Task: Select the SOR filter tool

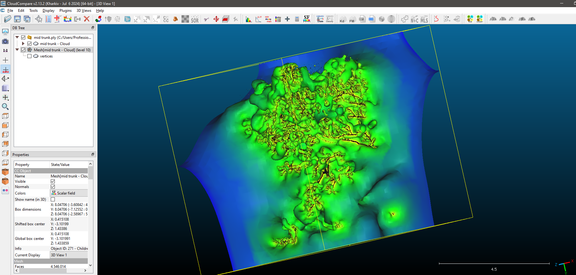Action: [x=195, y=19]
